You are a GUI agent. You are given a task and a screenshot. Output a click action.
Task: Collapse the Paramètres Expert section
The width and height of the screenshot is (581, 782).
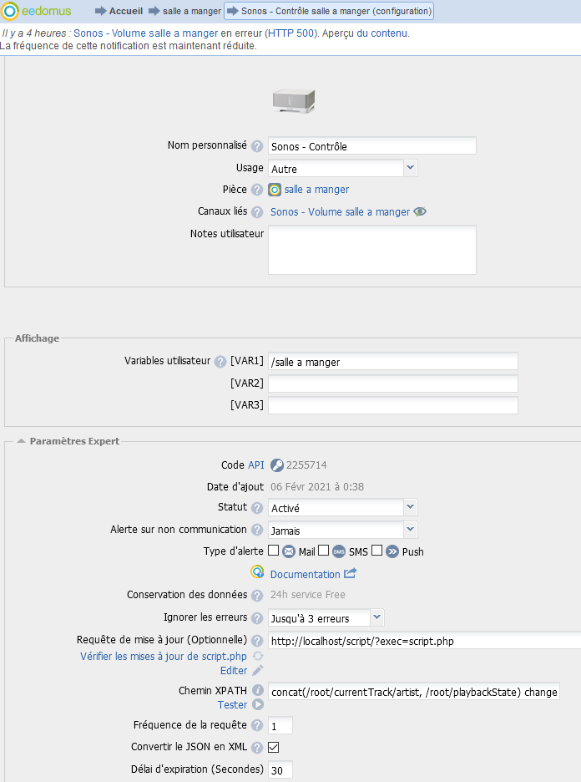(20, 441)
